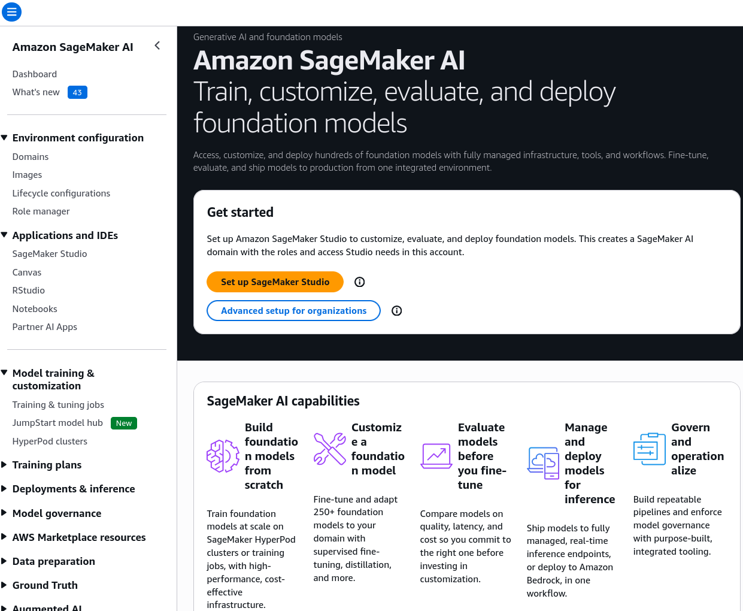The width and height of the screenshot is (743, 611).
Task: Click the Customize a foundation model tools icon
Action: coord(330,449)
